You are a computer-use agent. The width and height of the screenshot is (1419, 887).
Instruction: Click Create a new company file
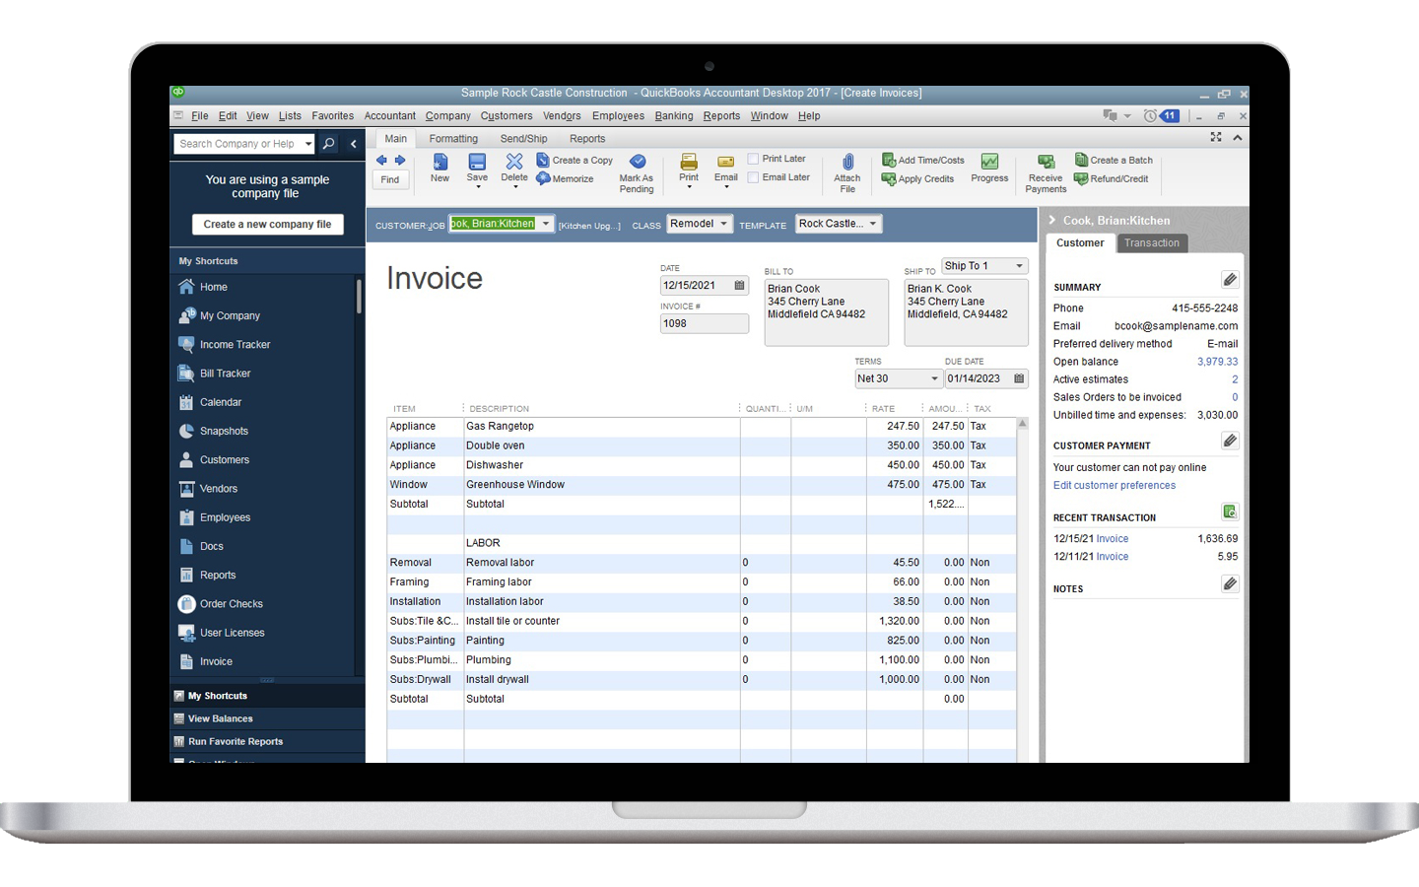[267, 225]
